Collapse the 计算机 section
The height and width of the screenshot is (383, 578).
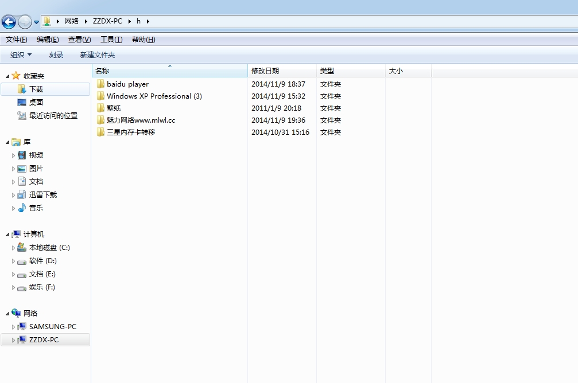pyautogui.click(x=7, y=235)
